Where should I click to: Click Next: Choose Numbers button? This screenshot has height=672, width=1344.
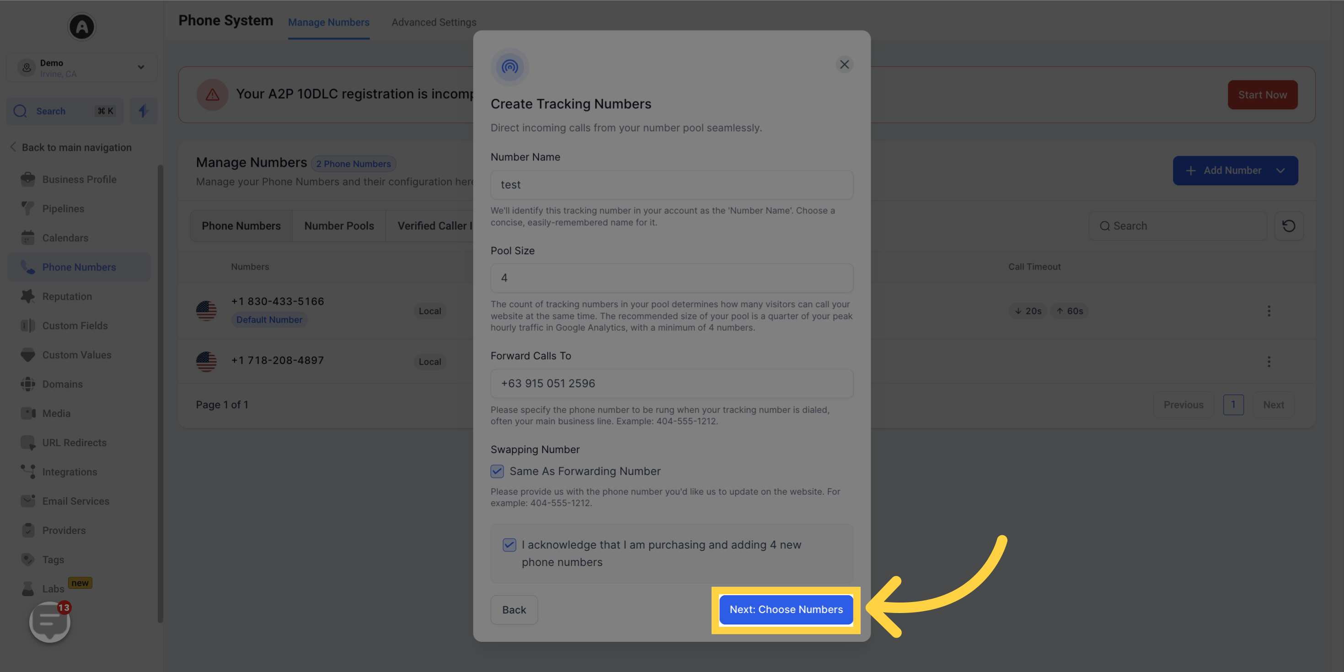[x=786, y=609]
